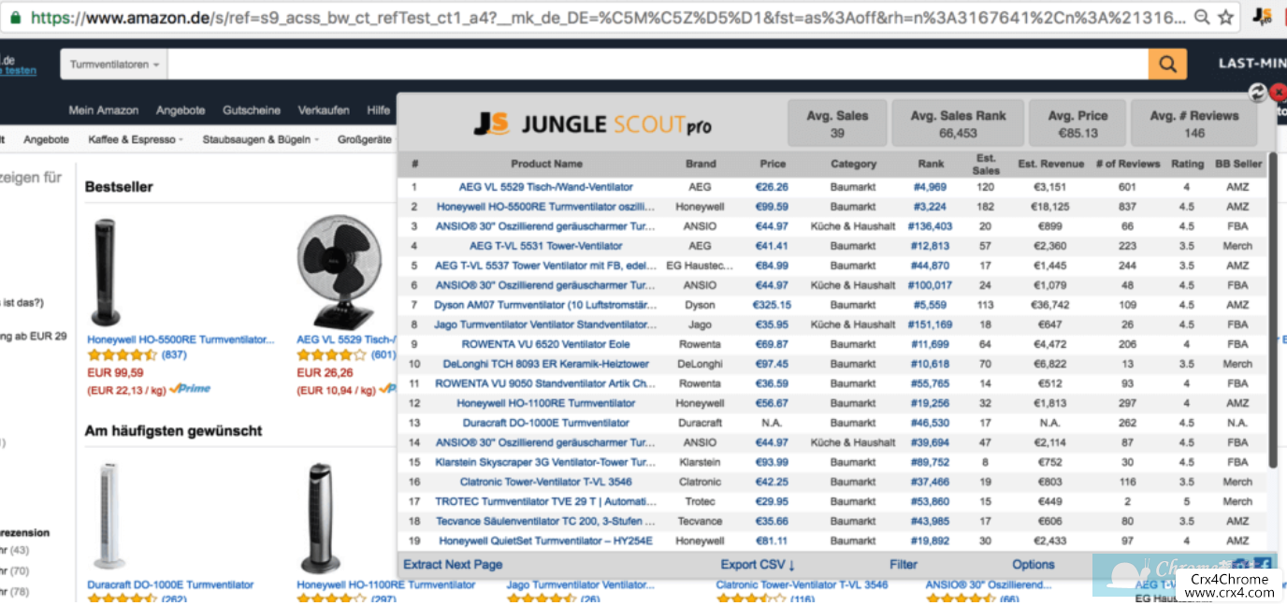
Task: Click the €36,742 estimated revenue cell
Action: (1049, 305)
